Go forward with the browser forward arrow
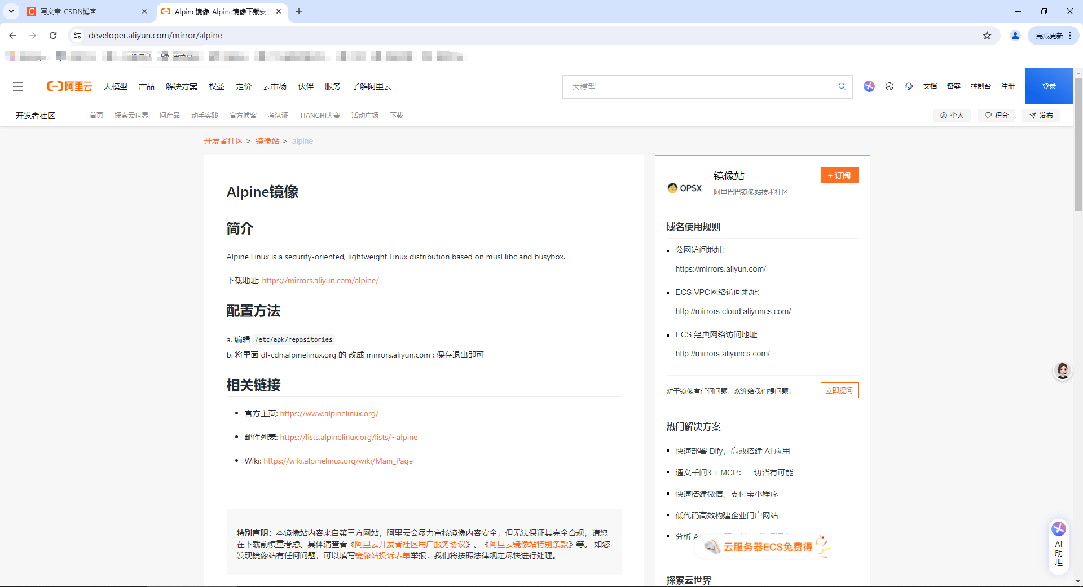Viewport: 1083px width, 587px height. (x=33, y=36)
